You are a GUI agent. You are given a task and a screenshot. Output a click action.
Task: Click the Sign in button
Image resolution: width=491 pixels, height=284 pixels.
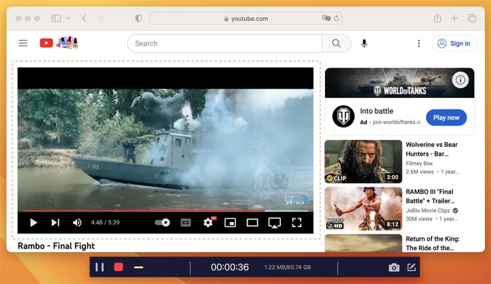(455, 43)
